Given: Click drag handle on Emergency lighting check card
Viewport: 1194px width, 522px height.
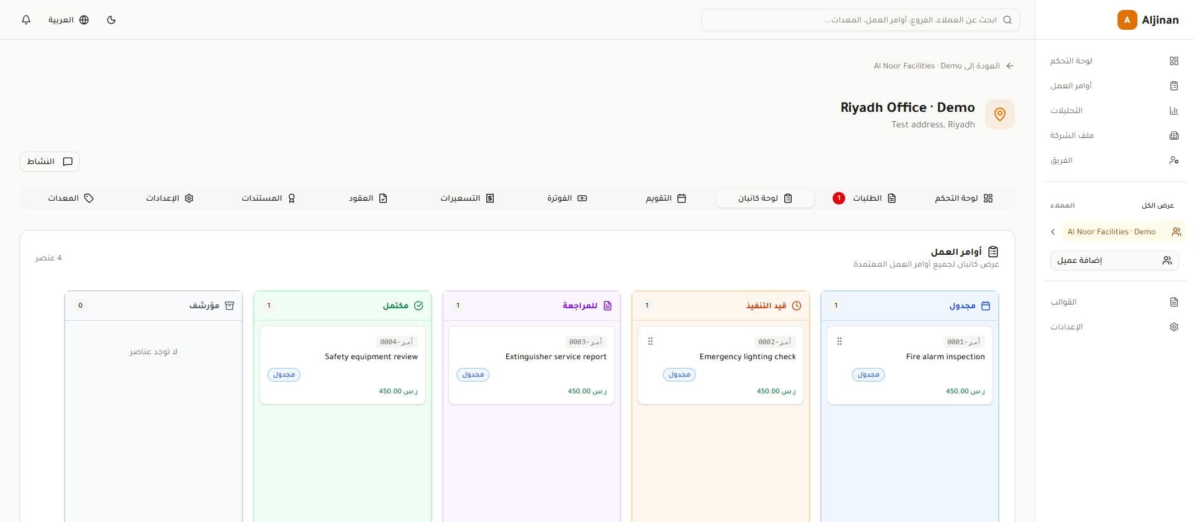Looking at the screenshot, I should [x=650, y=341].
